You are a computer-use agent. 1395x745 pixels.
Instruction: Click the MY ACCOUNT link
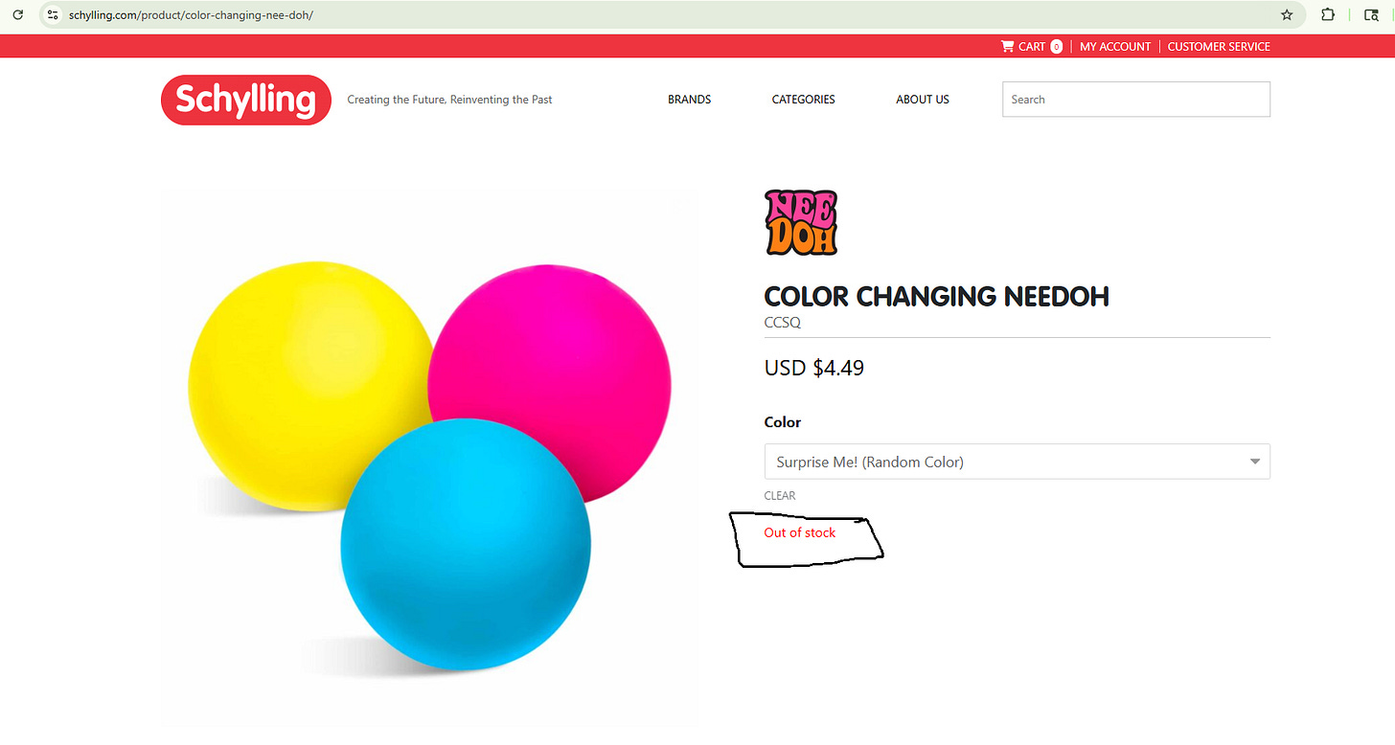click(1115, 46)
